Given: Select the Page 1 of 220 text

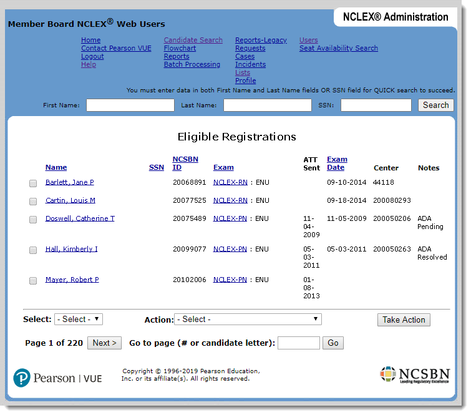Looking at the screenshot, I should pyautogui.click(x=54, y=343).
